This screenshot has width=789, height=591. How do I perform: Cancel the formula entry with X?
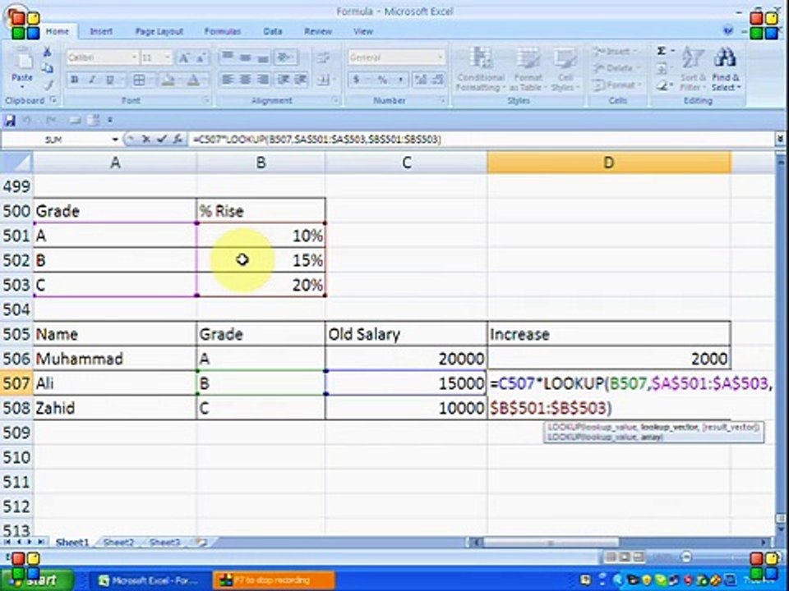[x=146, y=140]
